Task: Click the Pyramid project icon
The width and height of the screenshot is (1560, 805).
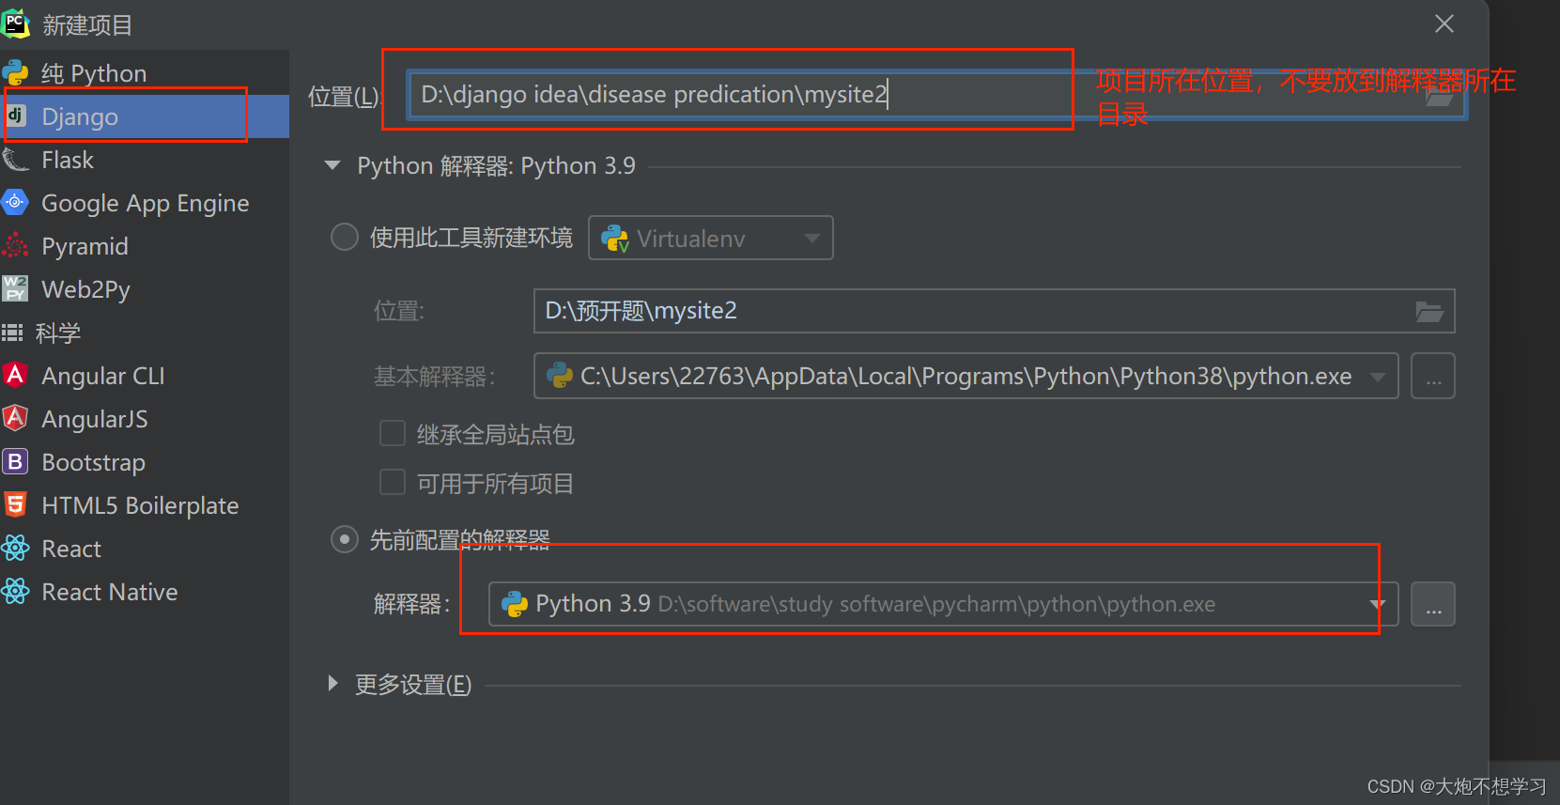Action: pyautogui.click(x=15, y=245)
